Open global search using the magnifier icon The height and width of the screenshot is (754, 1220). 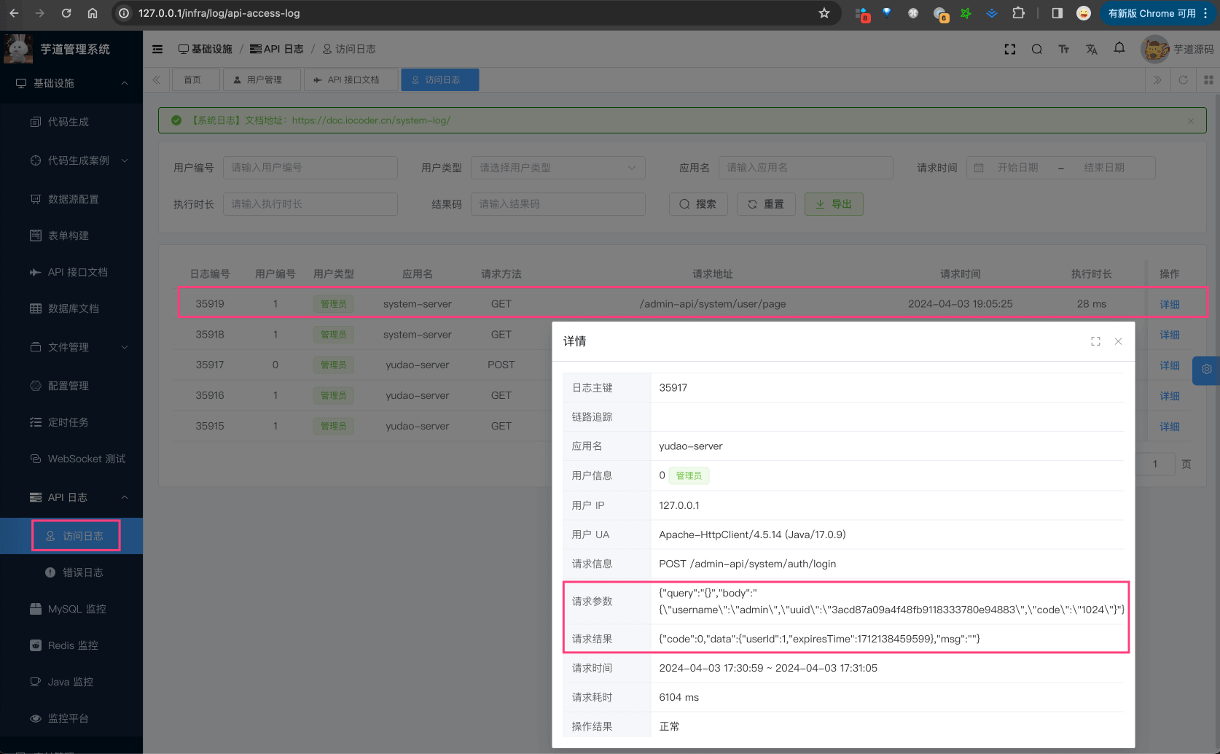[1037, 49]
